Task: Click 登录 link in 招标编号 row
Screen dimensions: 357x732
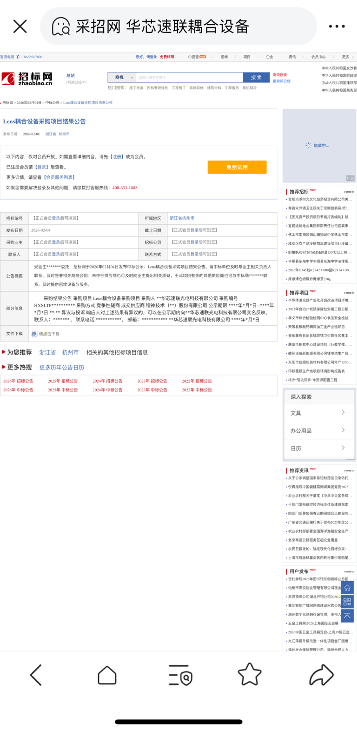Action: (56, 218)
